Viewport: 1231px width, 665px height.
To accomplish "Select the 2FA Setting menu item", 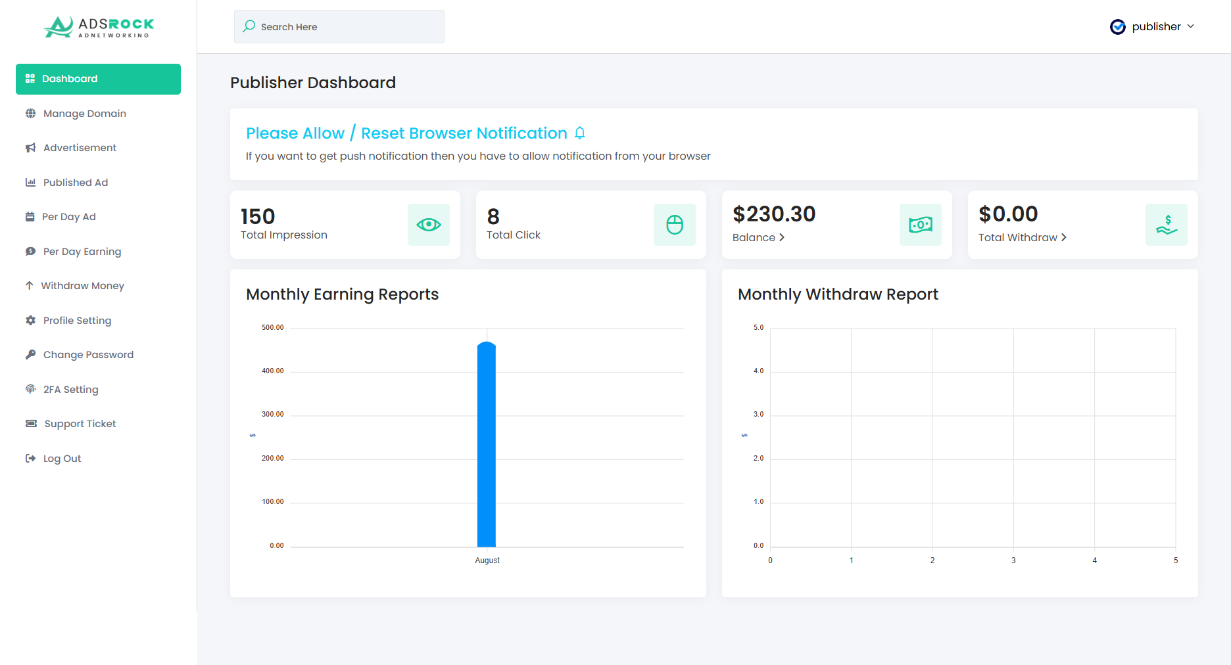I will pos(70,389).
